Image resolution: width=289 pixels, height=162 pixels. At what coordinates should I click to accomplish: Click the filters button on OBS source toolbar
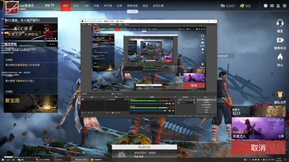coord(120,94)
